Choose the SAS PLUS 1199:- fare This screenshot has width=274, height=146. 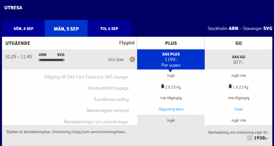coord(170,59)
